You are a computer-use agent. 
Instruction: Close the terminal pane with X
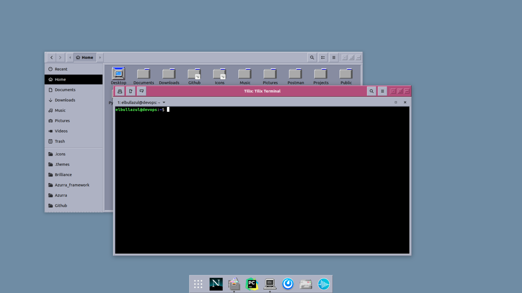click(405, 102)
